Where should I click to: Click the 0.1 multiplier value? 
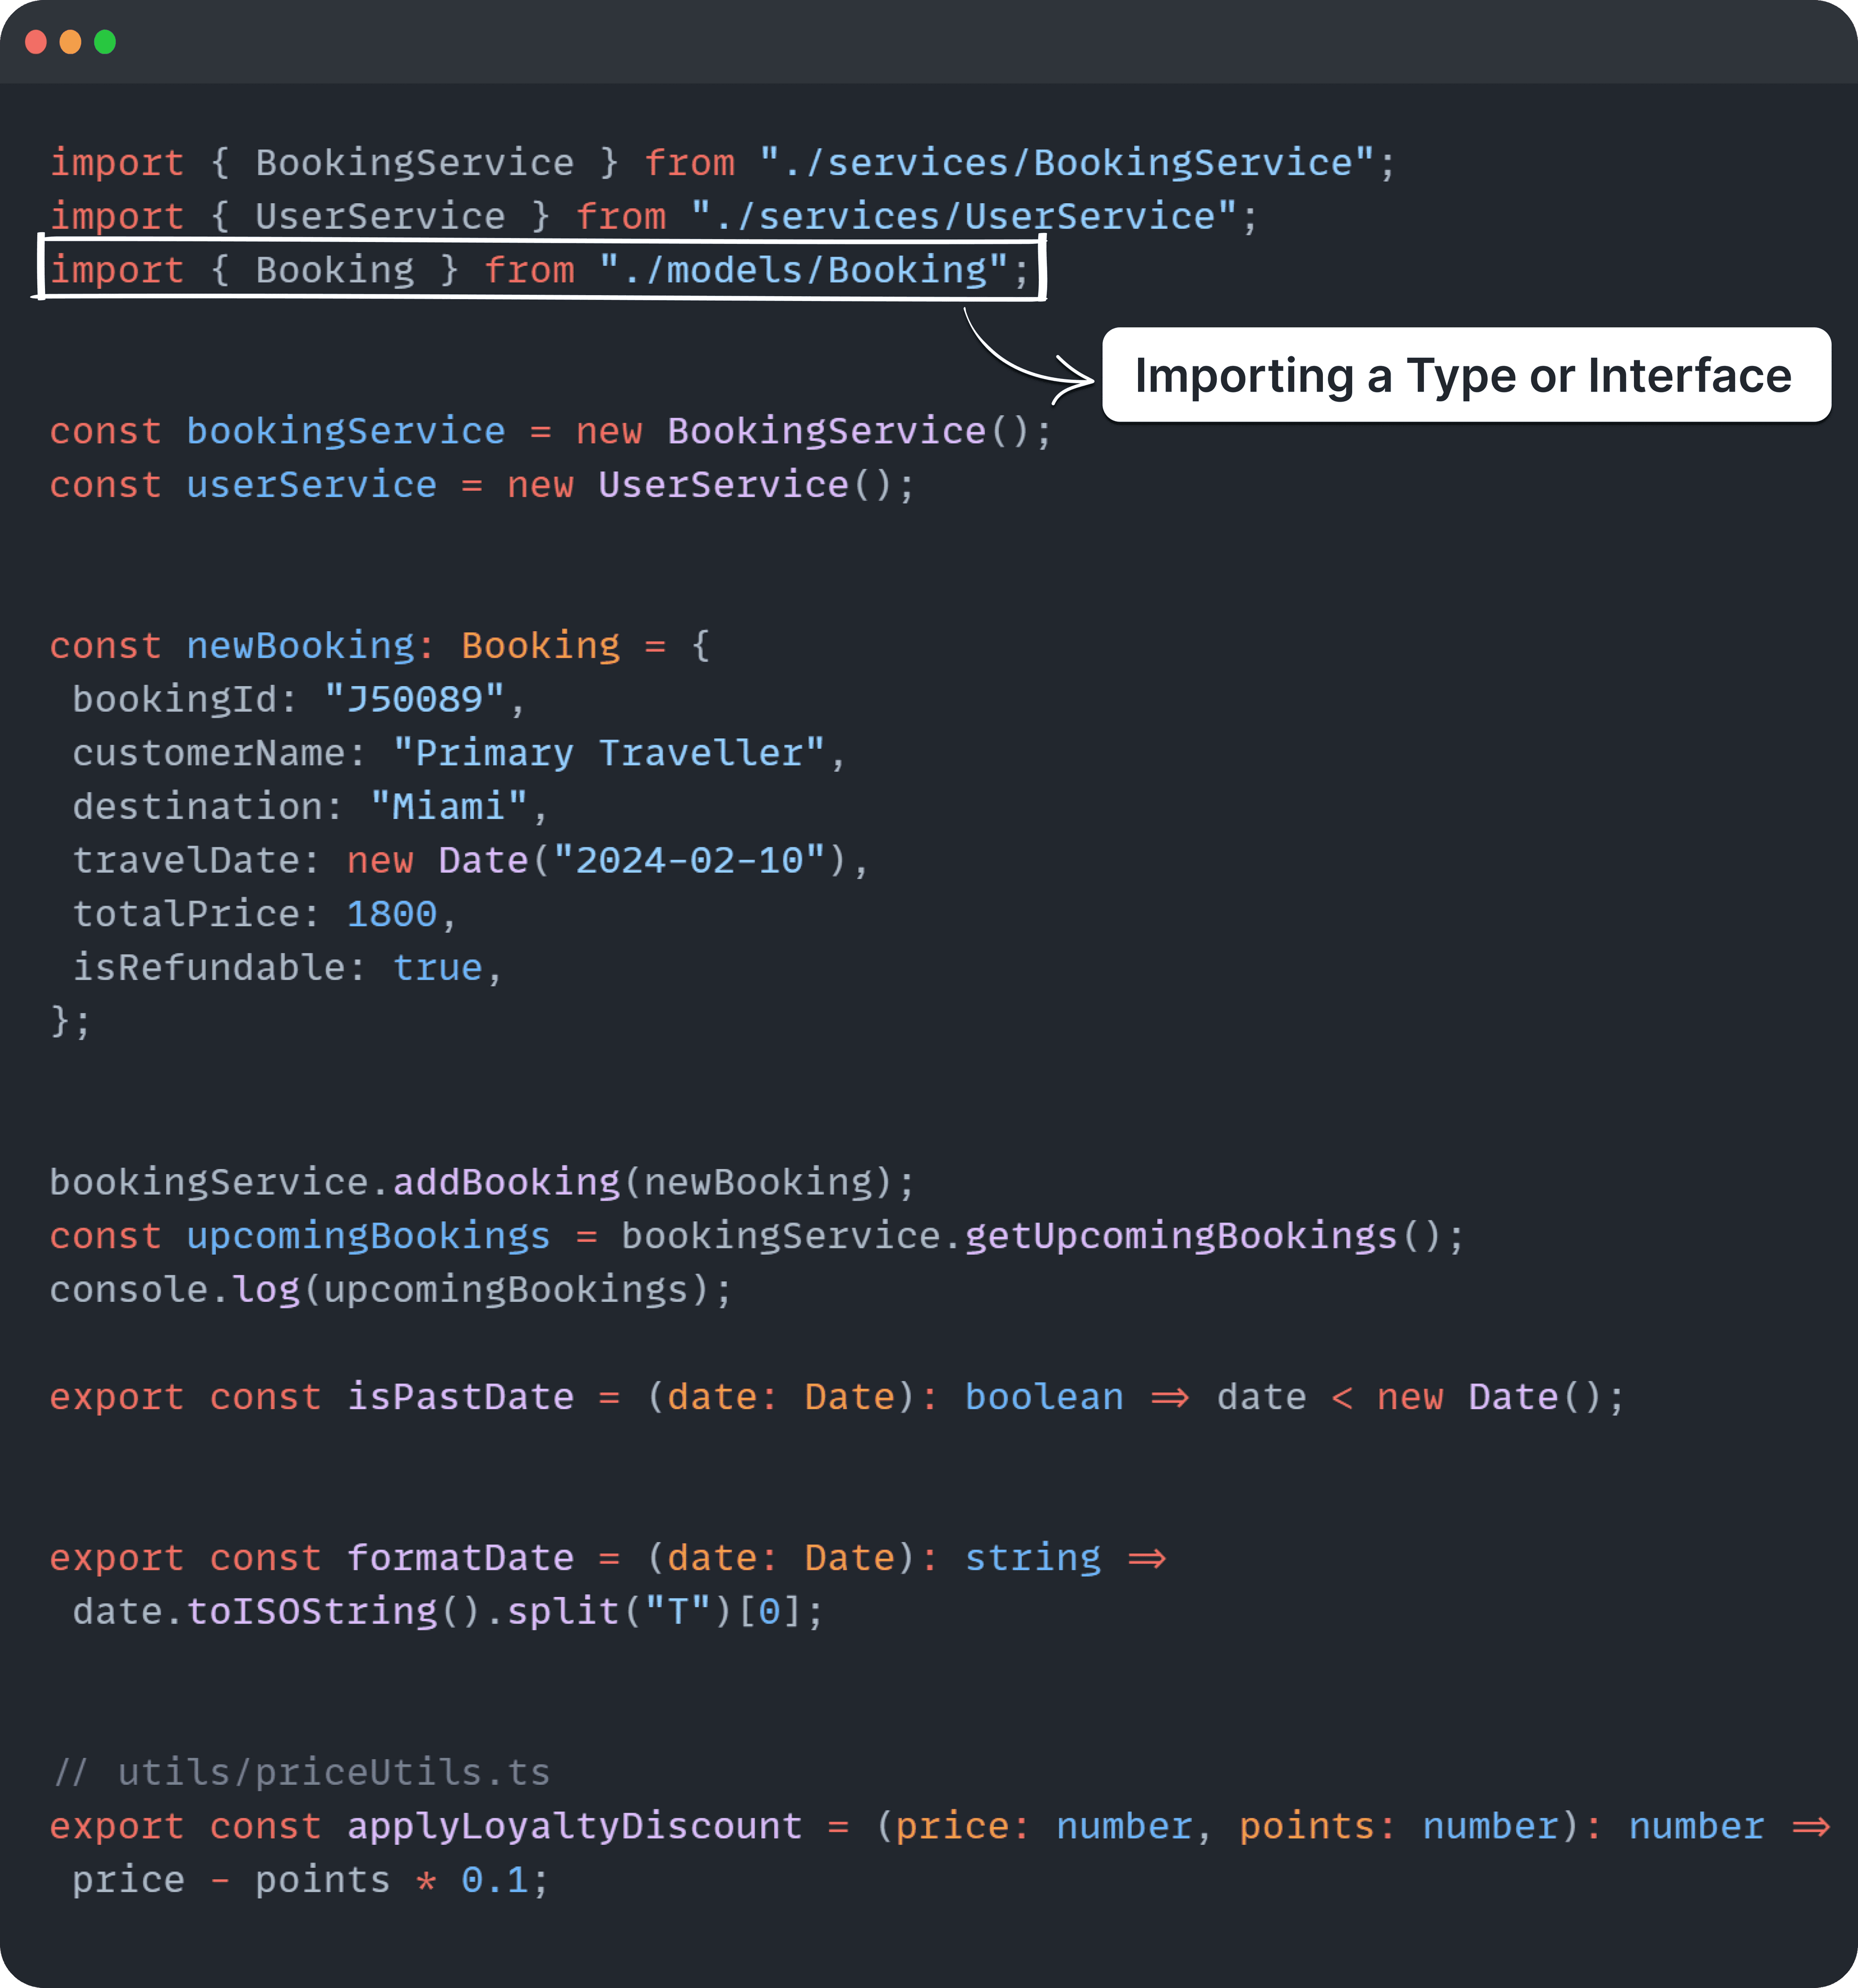click(x=495, y=1881)
